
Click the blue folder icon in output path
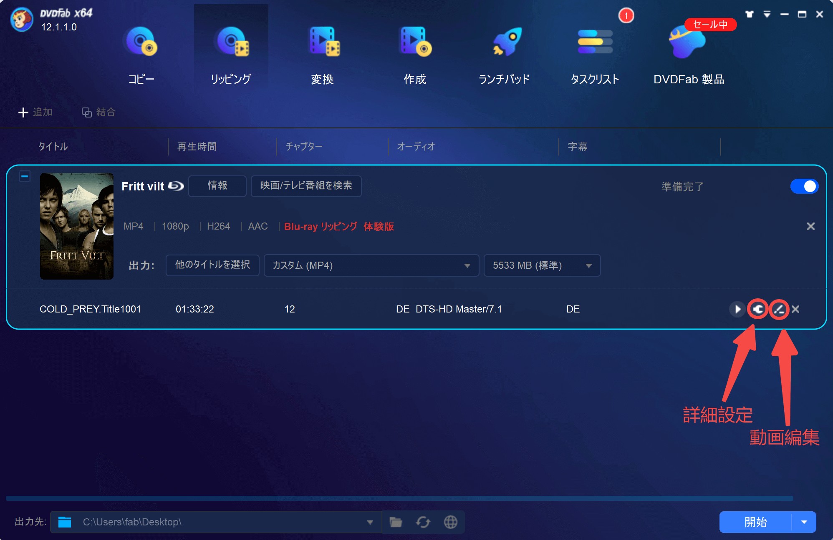[x=65, y=522]
